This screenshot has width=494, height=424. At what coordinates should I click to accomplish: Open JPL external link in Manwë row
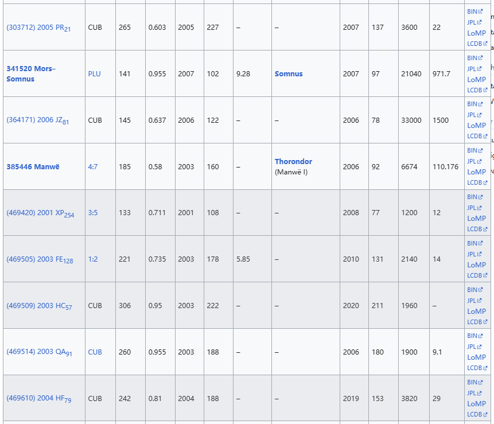click(472, 161)
